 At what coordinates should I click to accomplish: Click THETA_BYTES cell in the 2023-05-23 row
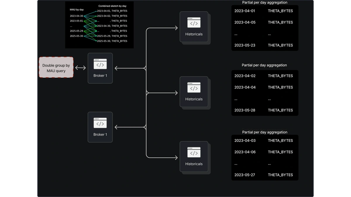point(281,45)
